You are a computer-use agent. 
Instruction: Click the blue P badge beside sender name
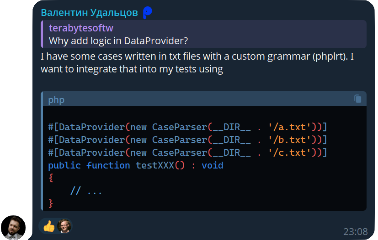point(147,13)
